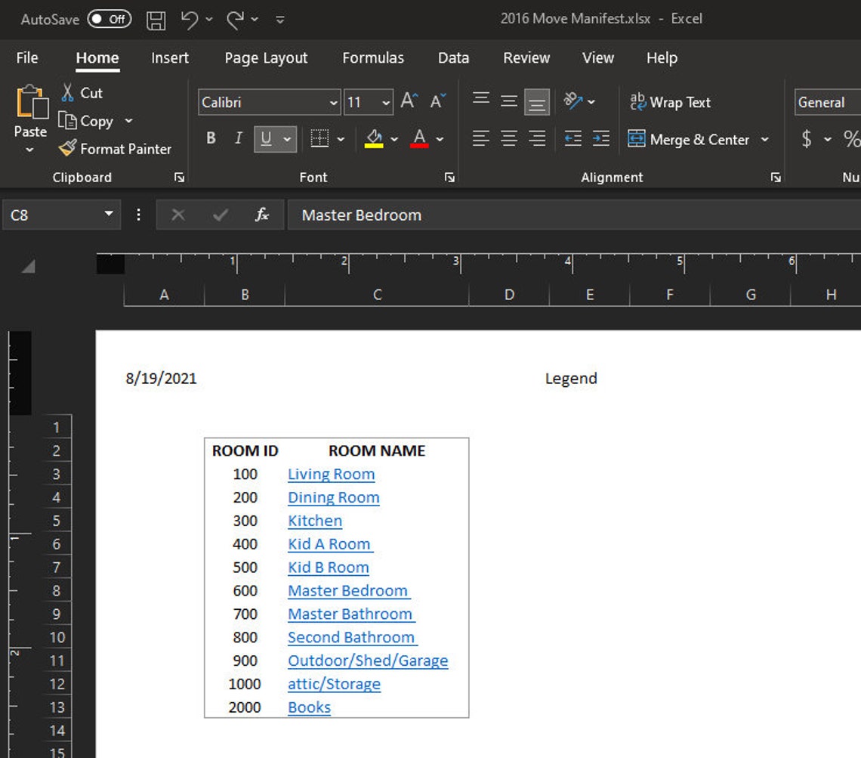861x758 pixels.
Task: Open the Review ribbon tab
Action: click(x=526, y=57)
